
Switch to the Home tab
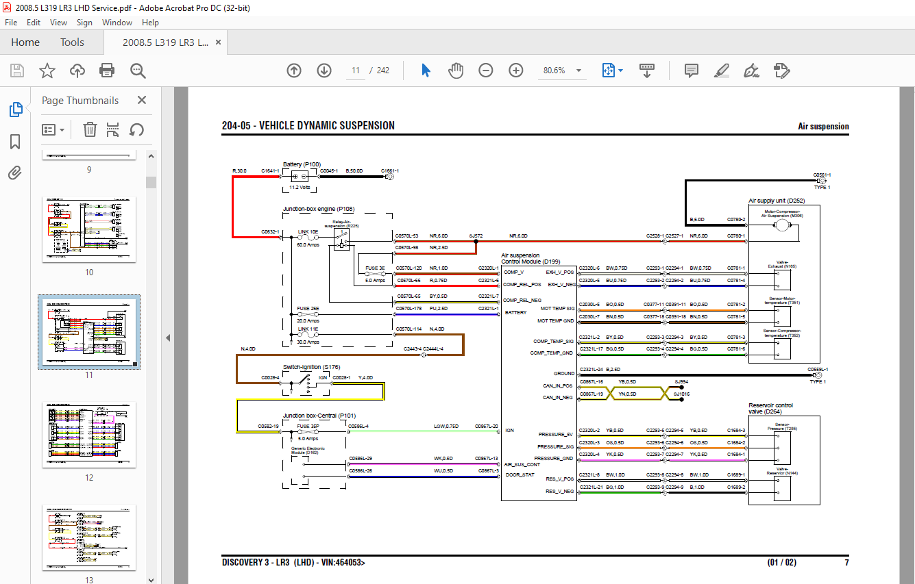pos(25,42)
